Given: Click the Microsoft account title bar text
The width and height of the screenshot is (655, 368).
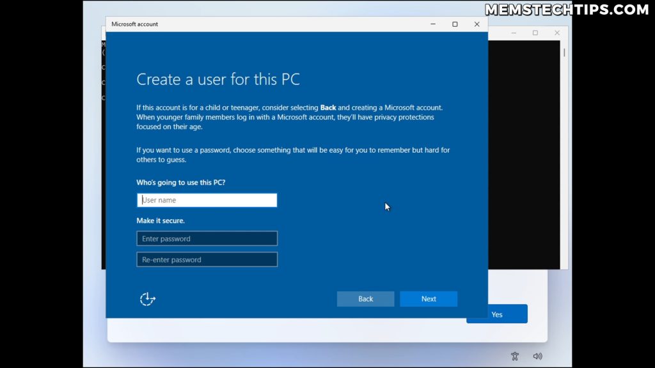Looking at the screenshot, I should click(134, 24).
